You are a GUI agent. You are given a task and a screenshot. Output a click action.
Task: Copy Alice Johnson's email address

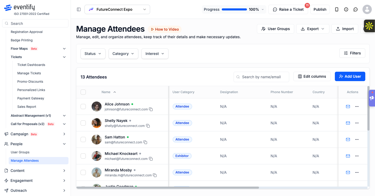151,109
